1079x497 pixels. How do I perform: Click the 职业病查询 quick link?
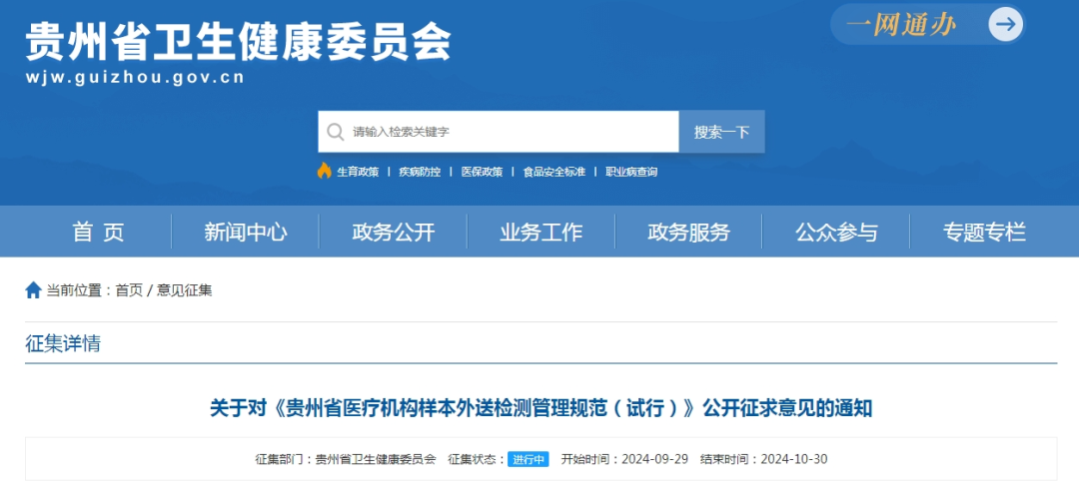[x=631, y=172]
